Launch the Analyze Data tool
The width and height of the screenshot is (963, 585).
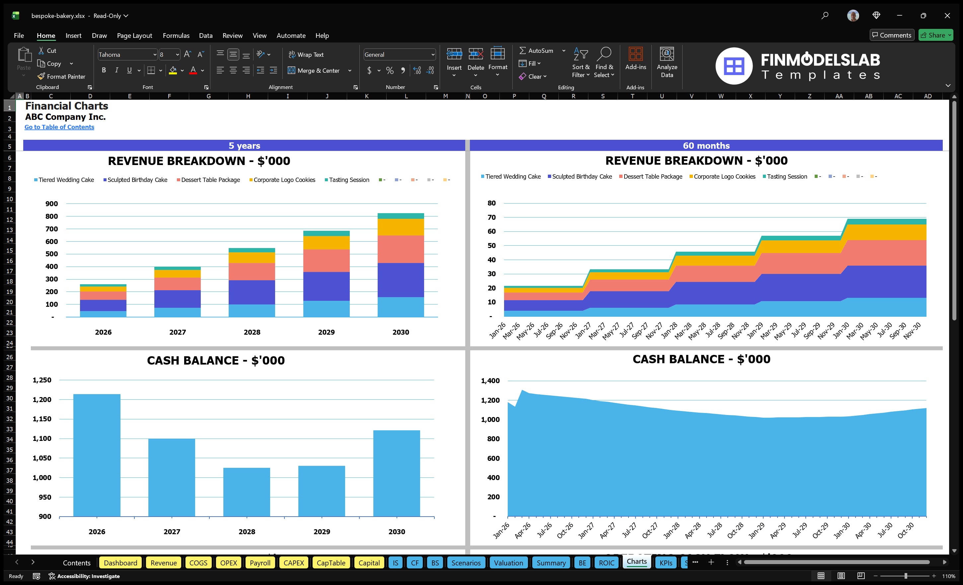click(x=667, y=62)
